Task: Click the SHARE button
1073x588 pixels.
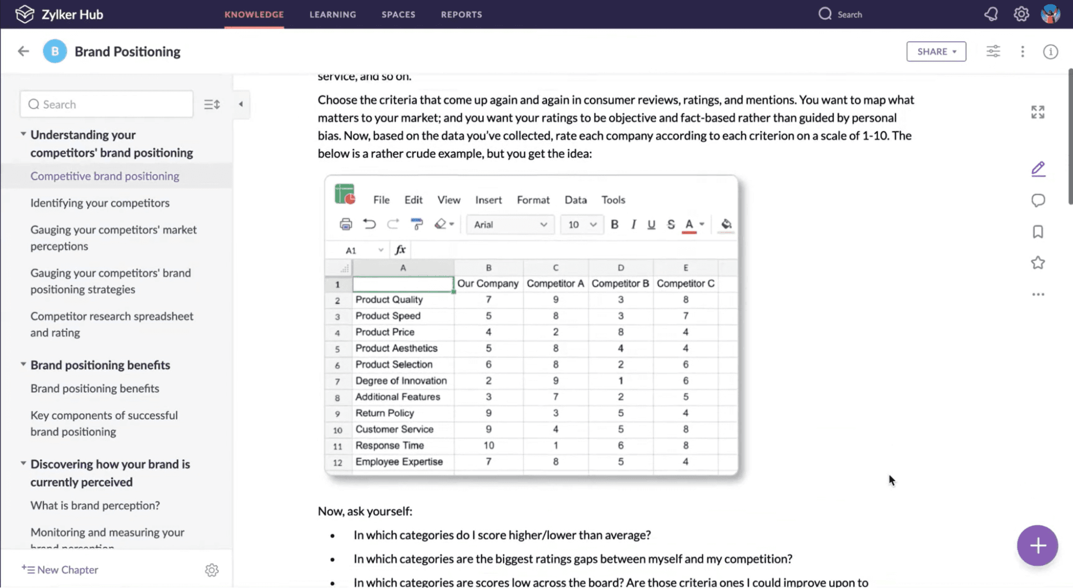Action: [935, 51]
